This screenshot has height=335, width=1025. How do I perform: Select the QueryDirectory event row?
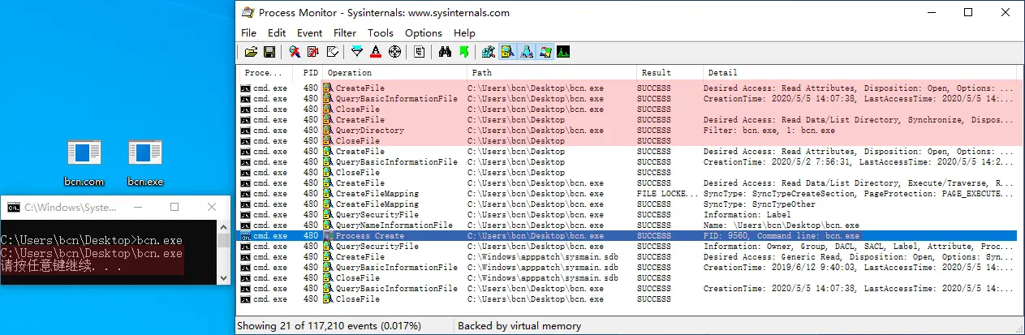[x=627, y=131]
